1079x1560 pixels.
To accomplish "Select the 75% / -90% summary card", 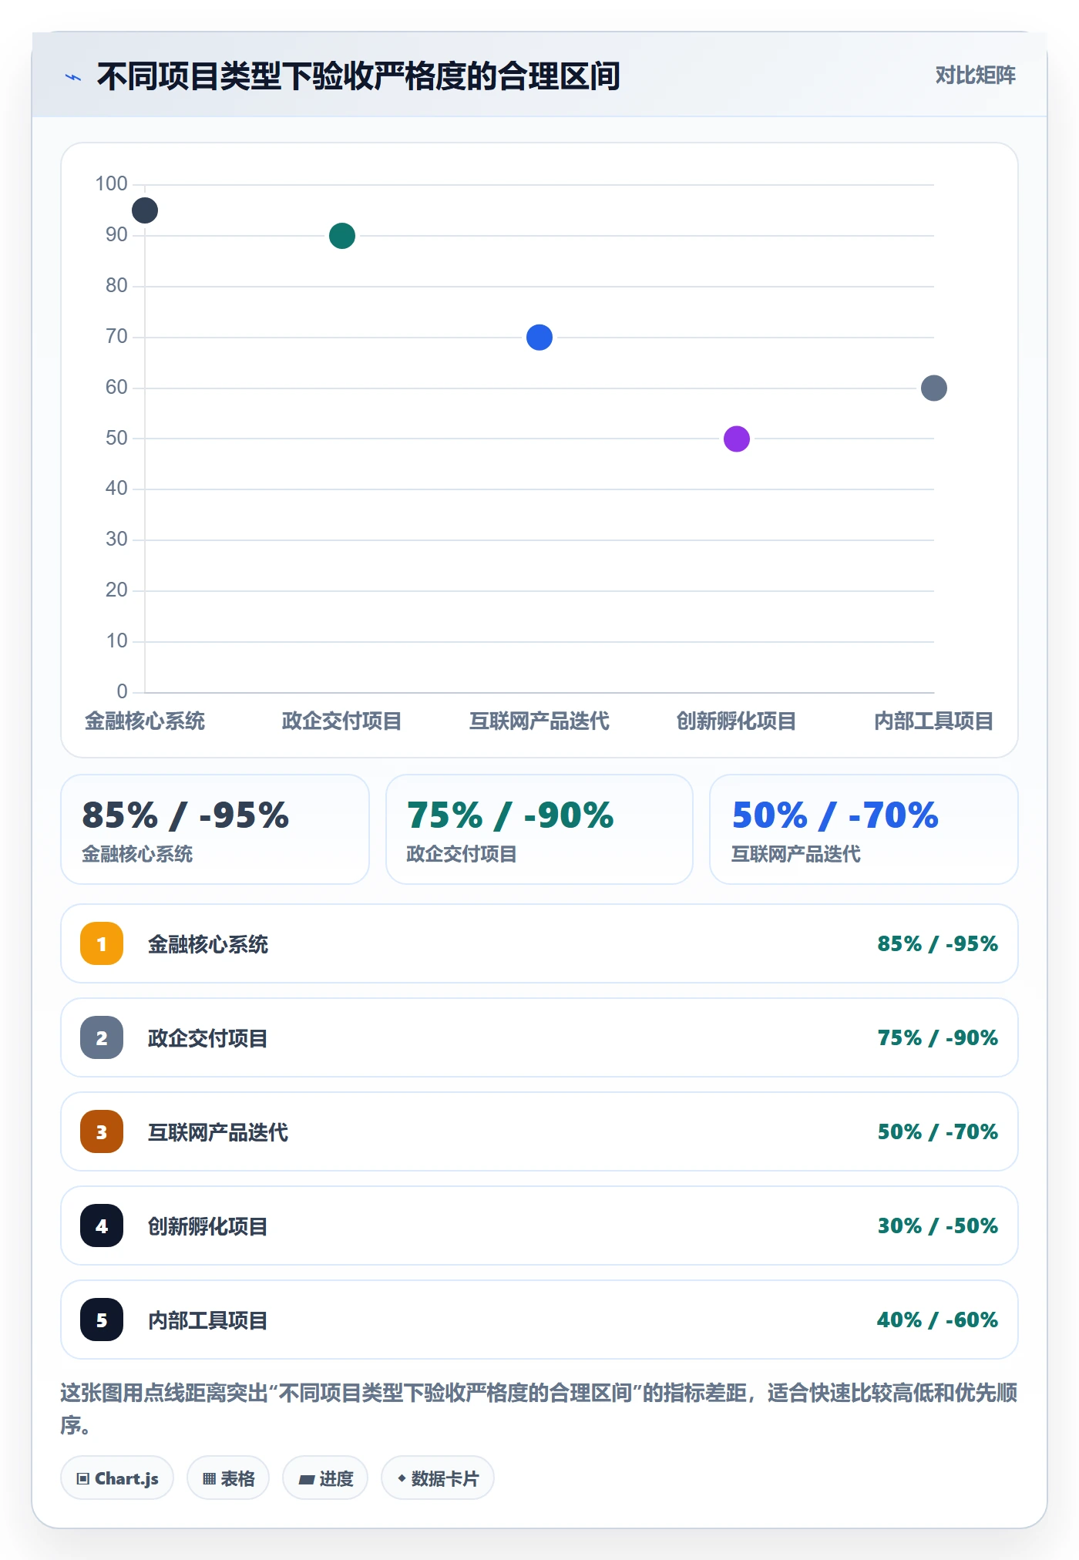I will [x=539, y=829].
